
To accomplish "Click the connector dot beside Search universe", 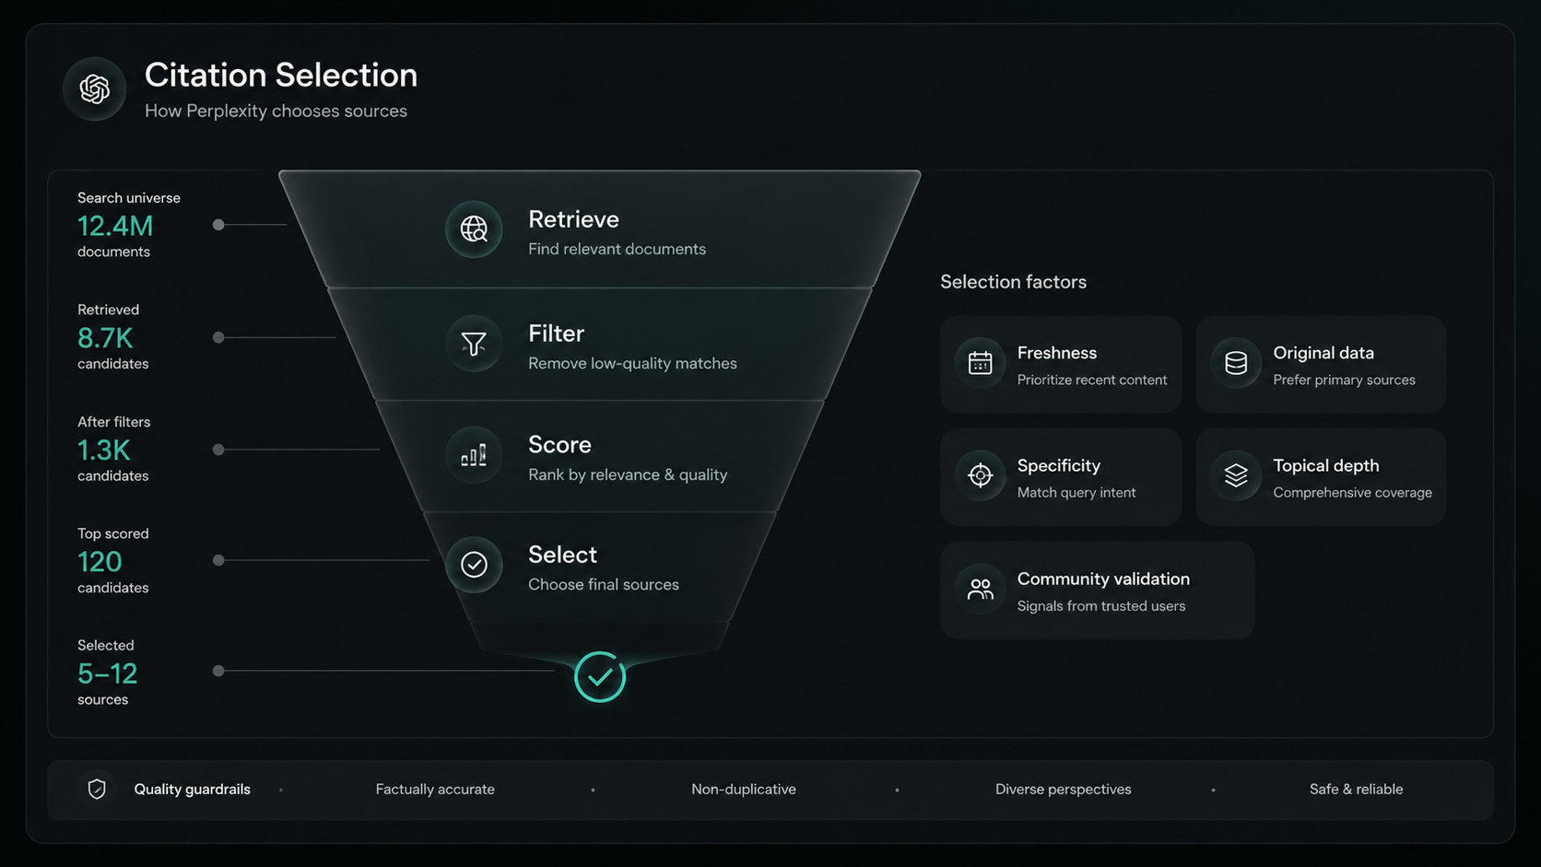I will 218,225.
